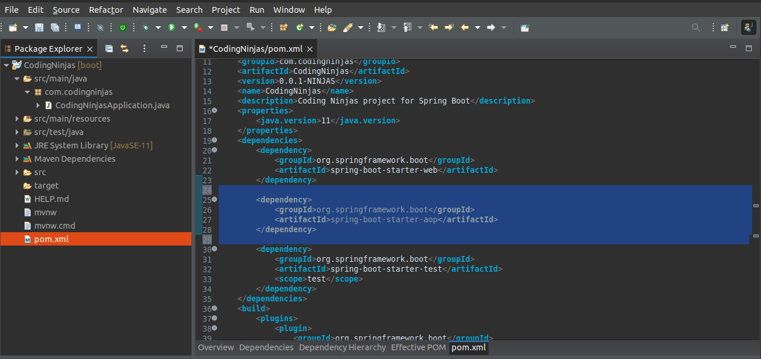Run the application with the green Run icon
This screenshot has height=359, width=761.
171,27
